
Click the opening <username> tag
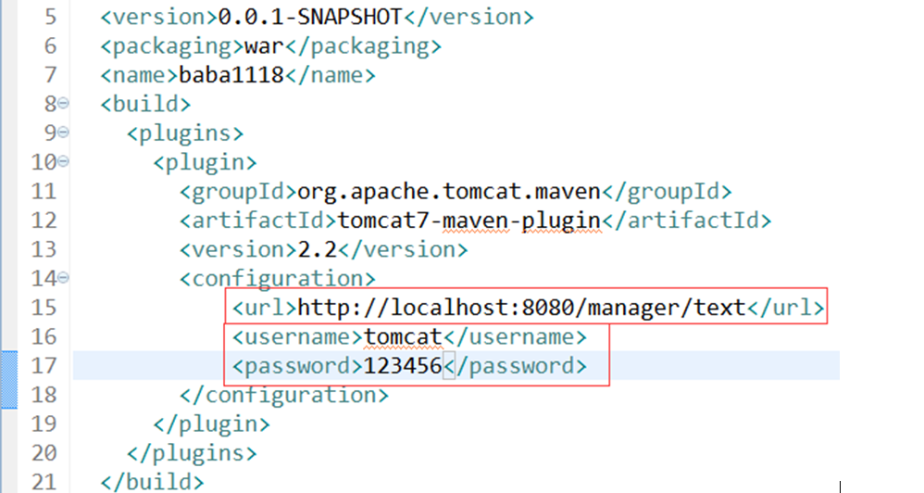click(x=297, y=336)
